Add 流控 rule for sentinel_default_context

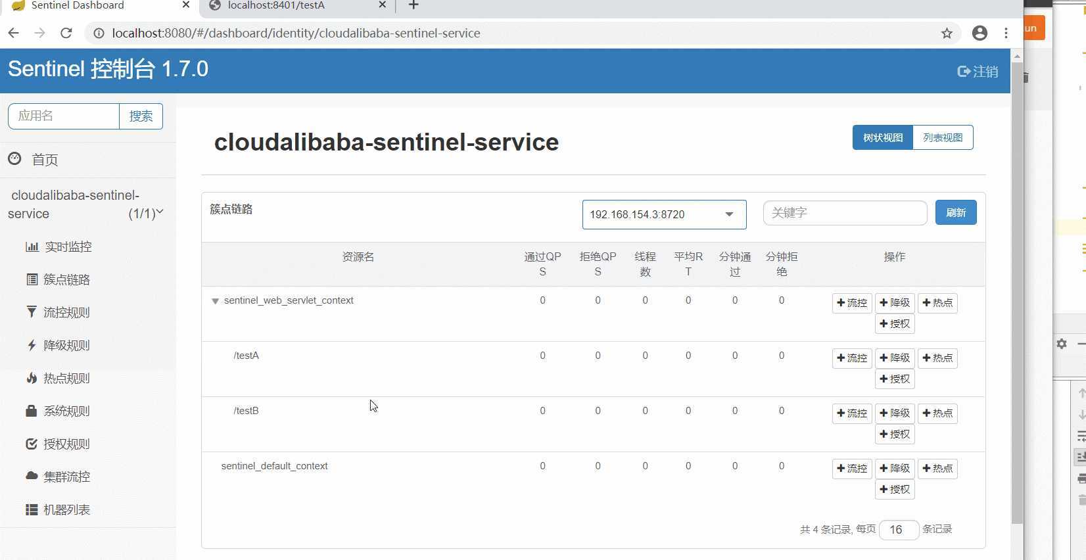852,469
